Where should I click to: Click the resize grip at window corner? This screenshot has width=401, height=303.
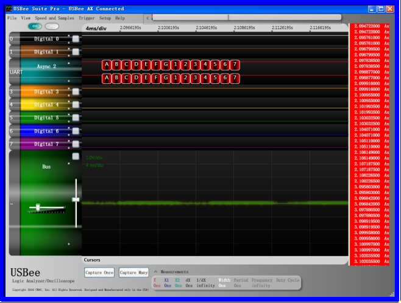click(392, 294)
